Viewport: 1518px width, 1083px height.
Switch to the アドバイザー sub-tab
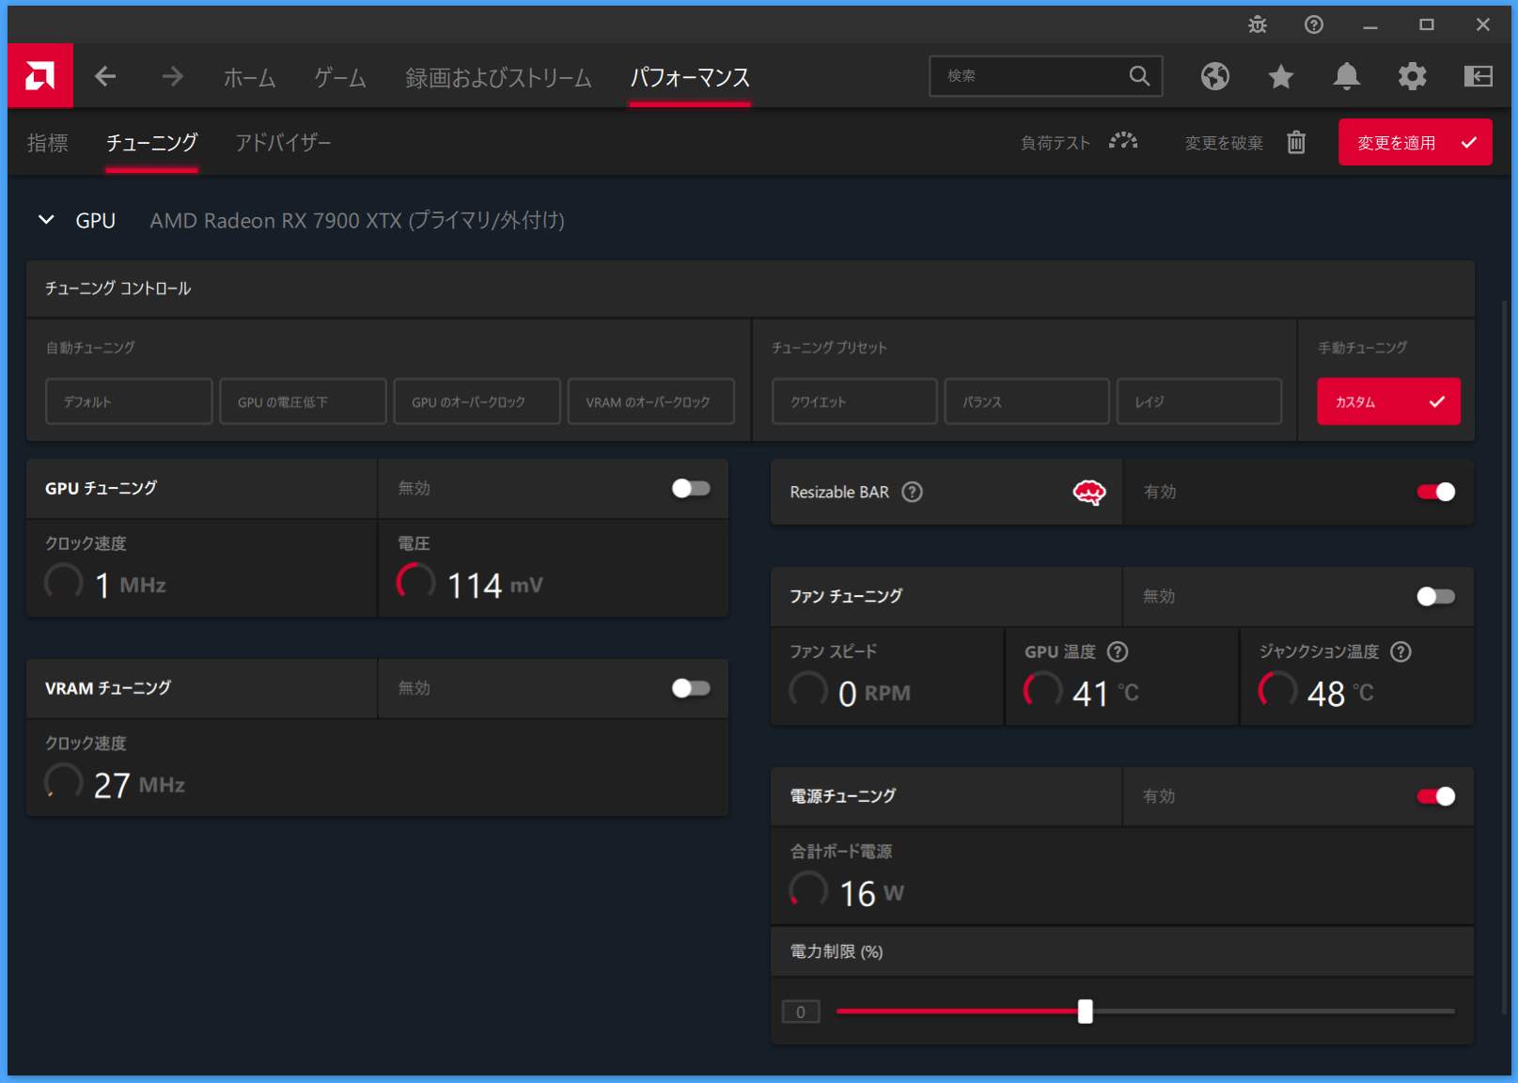(x=283, y=143)
